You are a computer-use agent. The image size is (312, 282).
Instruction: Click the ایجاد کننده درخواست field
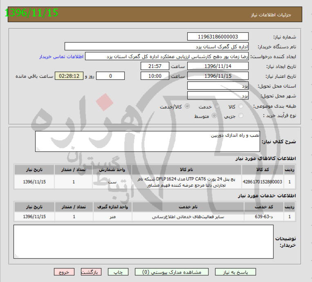pyautogui.click(x=167, y=56)
